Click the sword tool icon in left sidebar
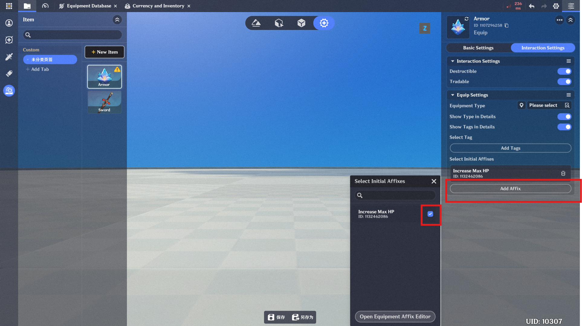Image resolution: width=582 pixels, height=326 pixels. [x=9, y=57]
